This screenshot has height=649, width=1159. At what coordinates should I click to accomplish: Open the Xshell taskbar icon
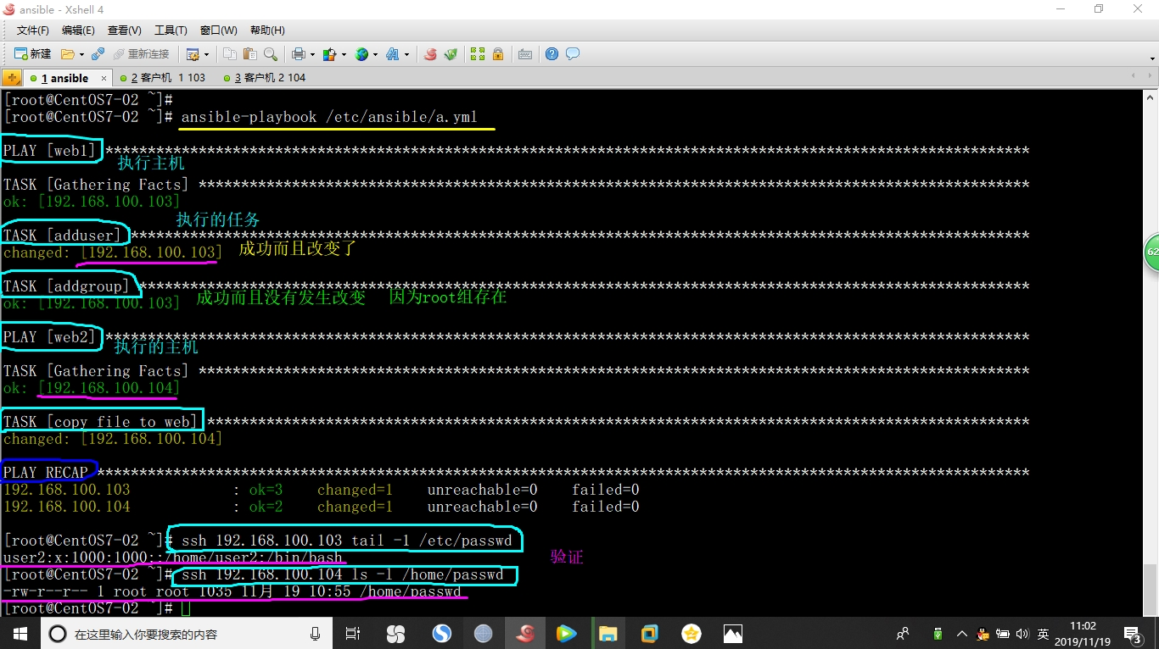point(525,633)
